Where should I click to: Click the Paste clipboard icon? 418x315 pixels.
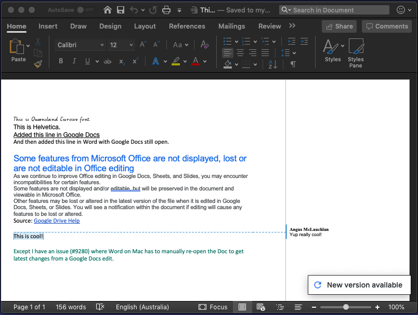[17, 46]
